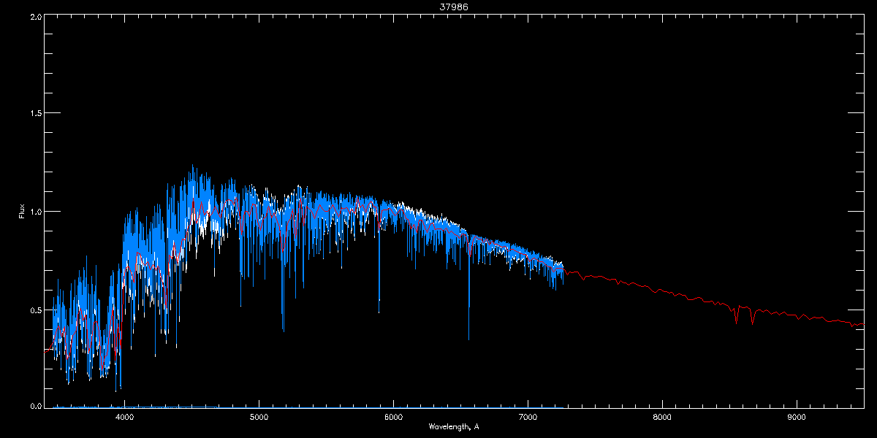Click the plot title 37986
This screenshot has width=877, height=438.
click(438, 6)
